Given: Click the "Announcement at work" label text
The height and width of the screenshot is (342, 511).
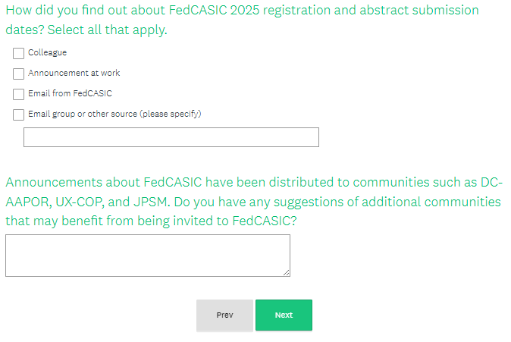Looking at the screenshot, I should coord(74,74).
